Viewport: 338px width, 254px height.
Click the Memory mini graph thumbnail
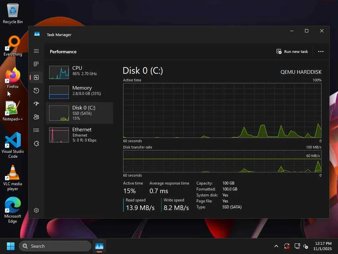tap(59, 92)
